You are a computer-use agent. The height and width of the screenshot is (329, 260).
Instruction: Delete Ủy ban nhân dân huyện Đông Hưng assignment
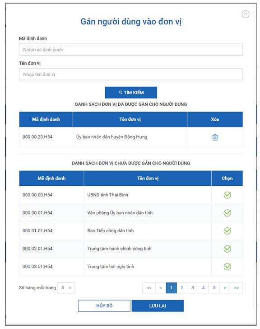[215, 137]
